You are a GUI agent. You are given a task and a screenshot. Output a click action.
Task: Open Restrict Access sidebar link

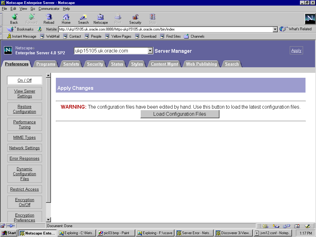pyautogui.click(x=25, y=189)
